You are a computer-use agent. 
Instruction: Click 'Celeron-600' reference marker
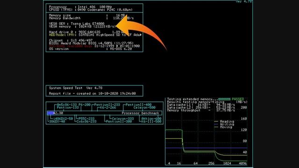pyautogui.click(x=144, y=108)
